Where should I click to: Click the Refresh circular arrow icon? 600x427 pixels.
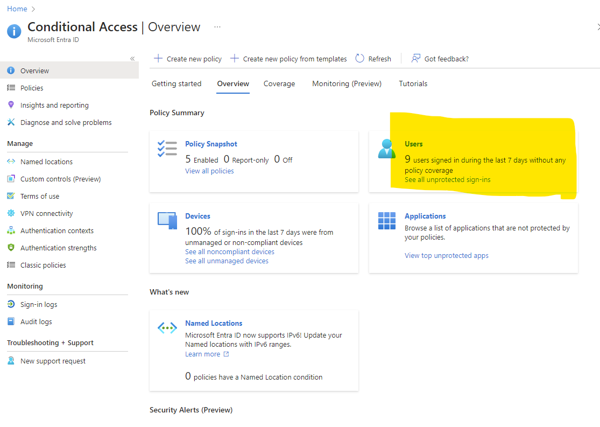click(359, 59)
